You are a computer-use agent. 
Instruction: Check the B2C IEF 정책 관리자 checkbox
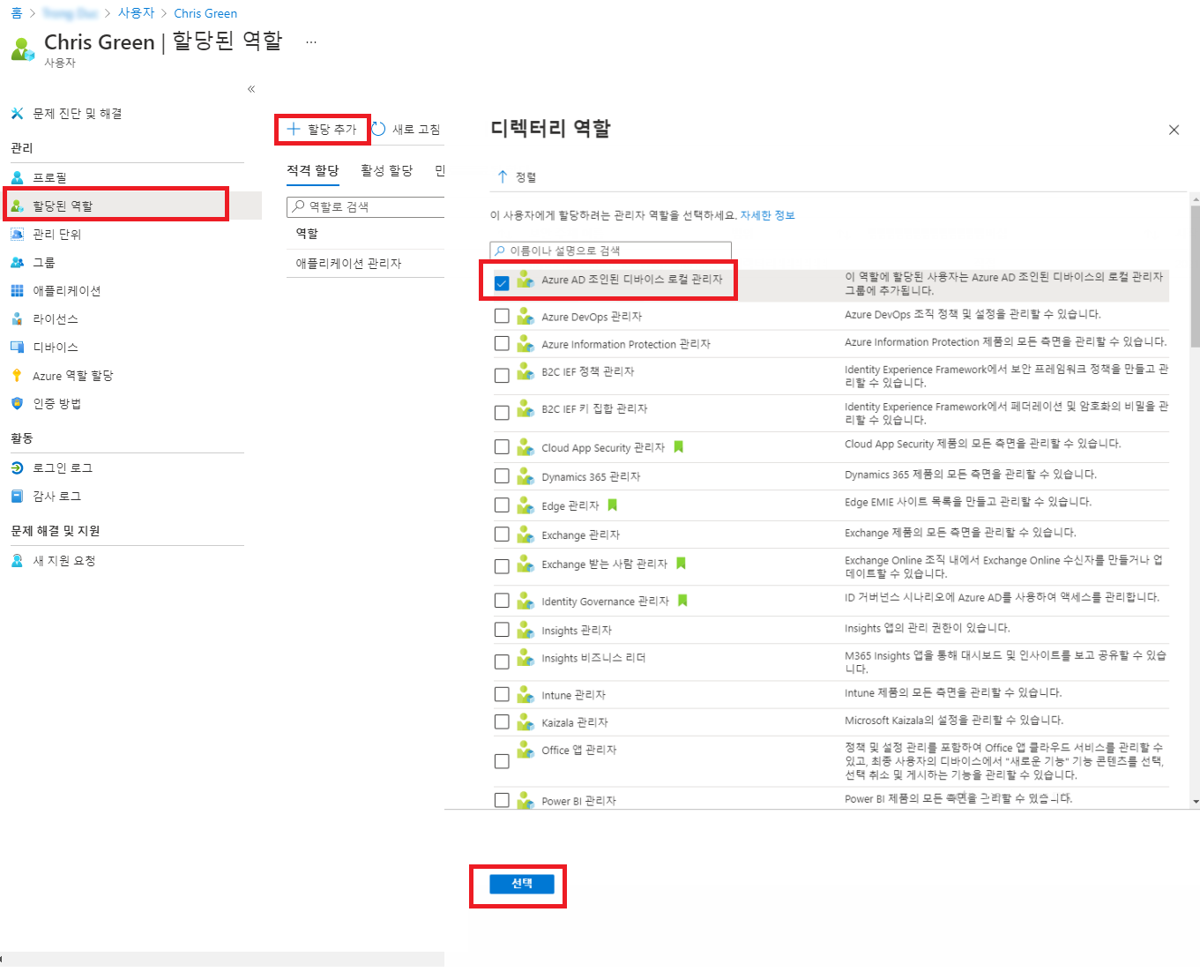click(x=502, y=376)
